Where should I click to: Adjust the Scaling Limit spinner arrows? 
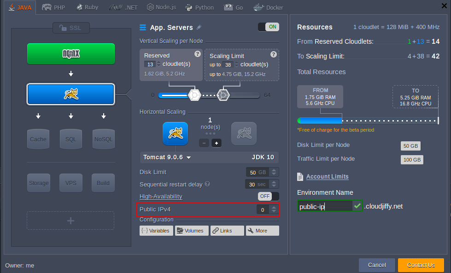click(x=236, y=64)
